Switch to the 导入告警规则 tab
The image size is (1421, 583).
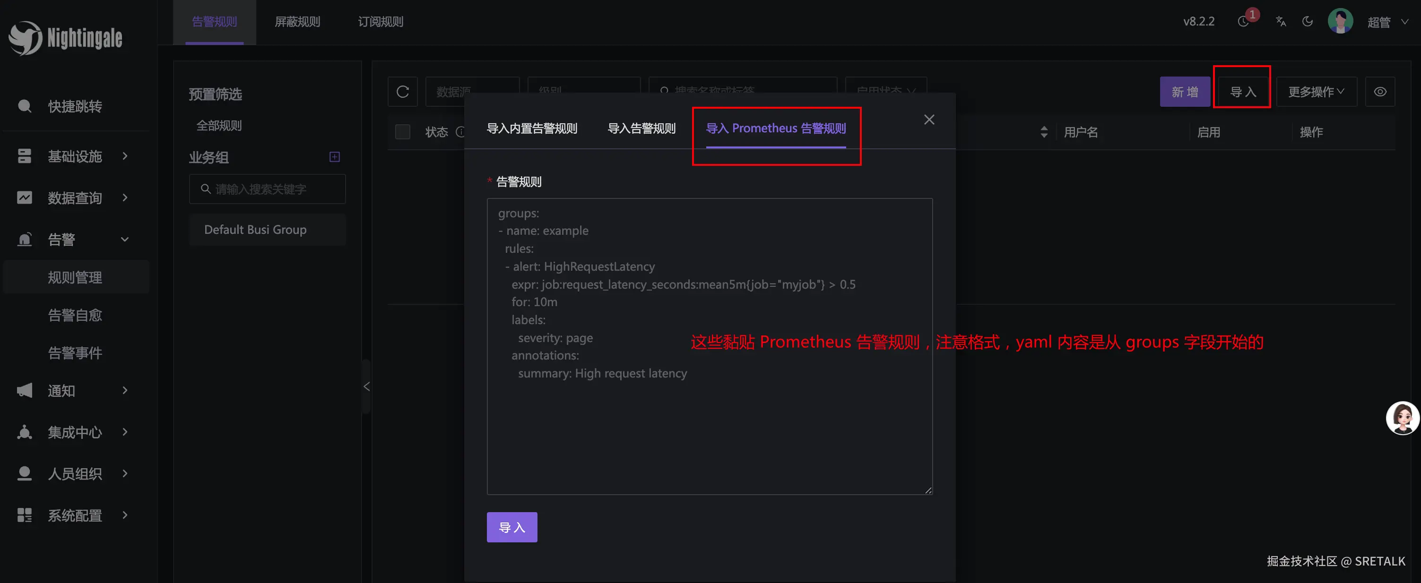click(641, 129)
